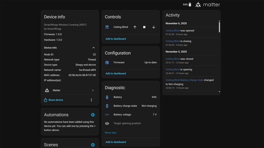Close the Ceiling Blind with down arrow
This screenshot has height=148, width=264.
coord(154,27)
